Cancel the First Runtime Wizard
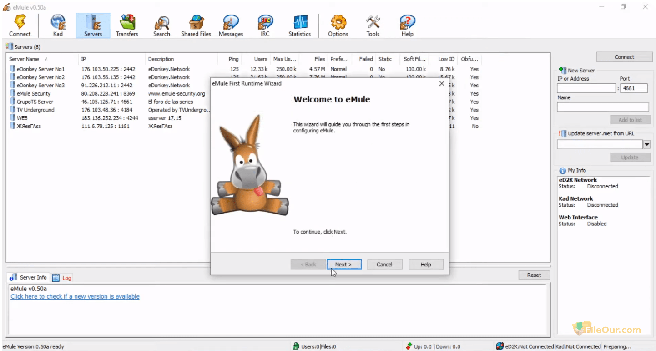This screenshot has height=351, width=656. click(384, 265)
